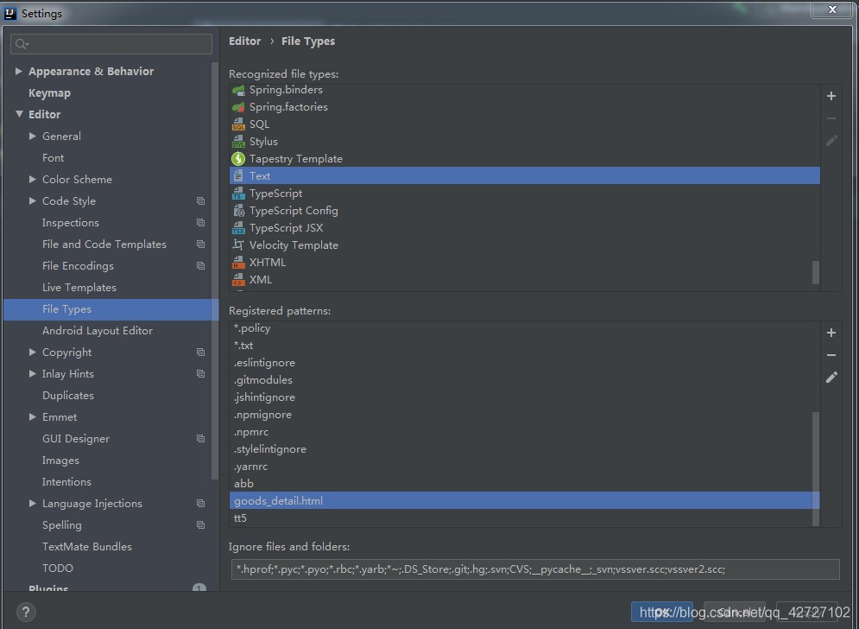Click the search magnifier icon

pyautogui.click(x=22, y=44)
